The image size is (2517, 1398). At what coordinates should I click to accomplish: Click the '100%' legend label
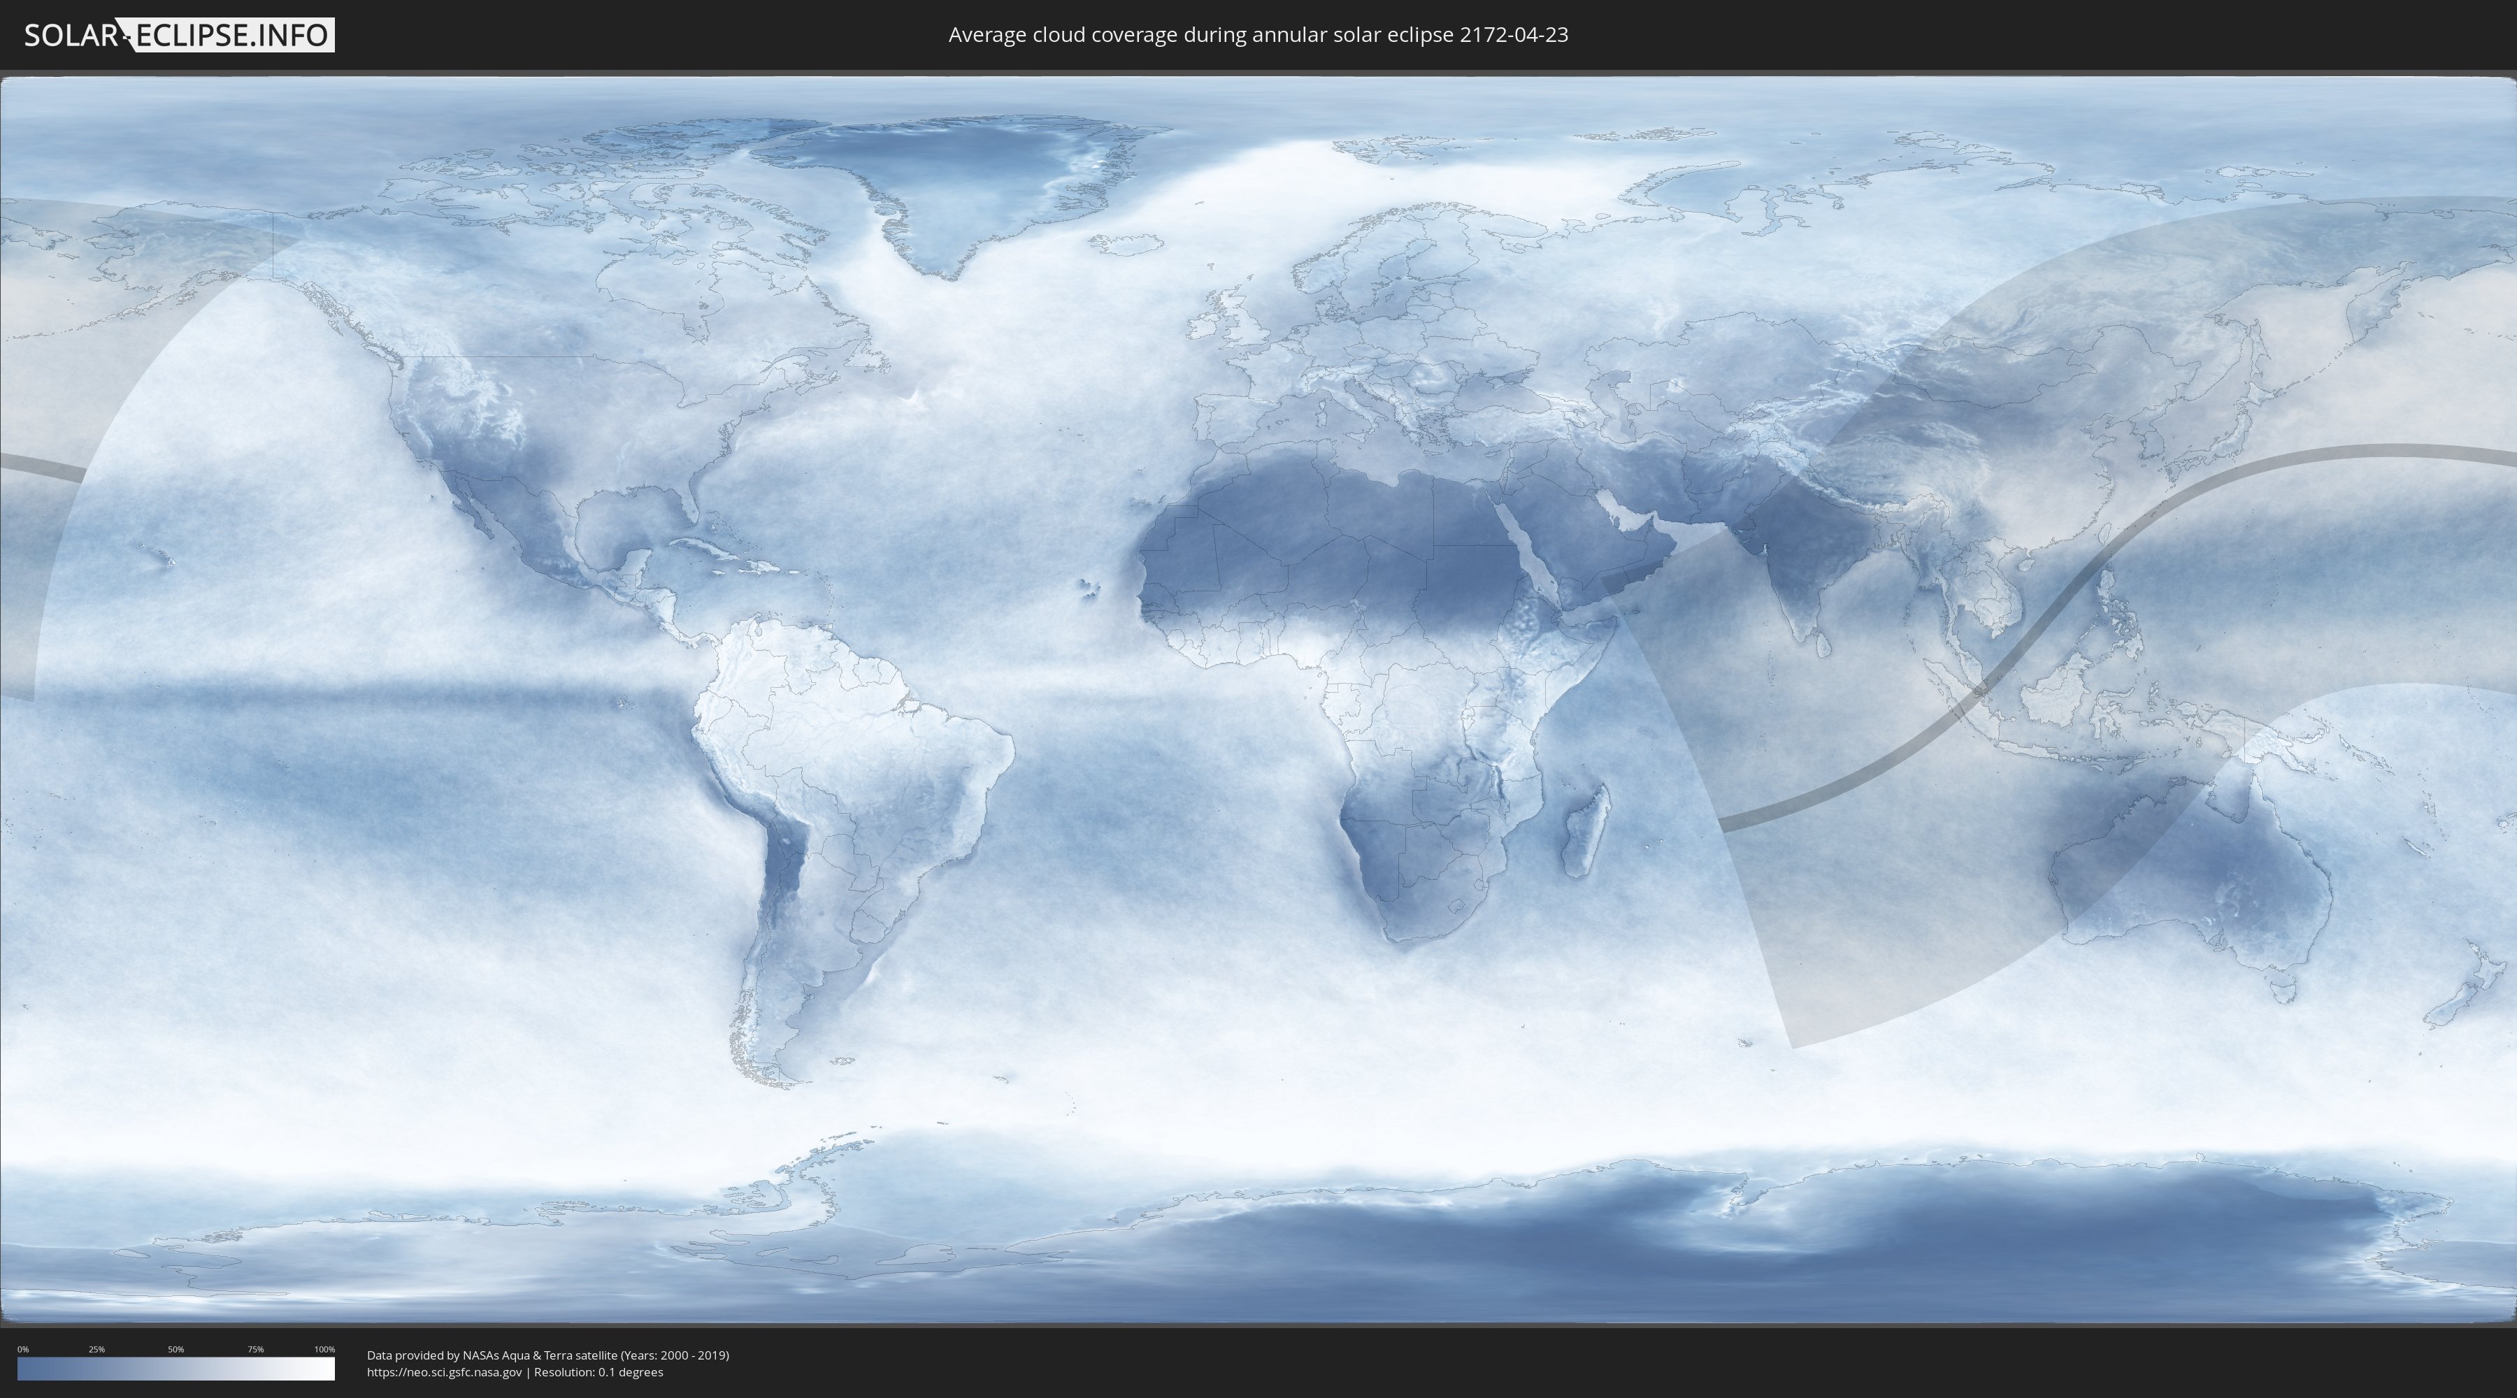click(x=324, y=1349)
